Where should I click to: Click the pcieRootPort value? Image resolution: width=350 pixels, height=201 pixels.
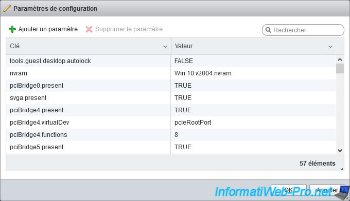point(193,122)
